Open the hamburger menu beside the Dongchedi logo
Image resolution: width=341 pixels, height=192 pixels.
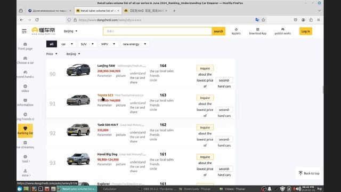click(24, 31)
